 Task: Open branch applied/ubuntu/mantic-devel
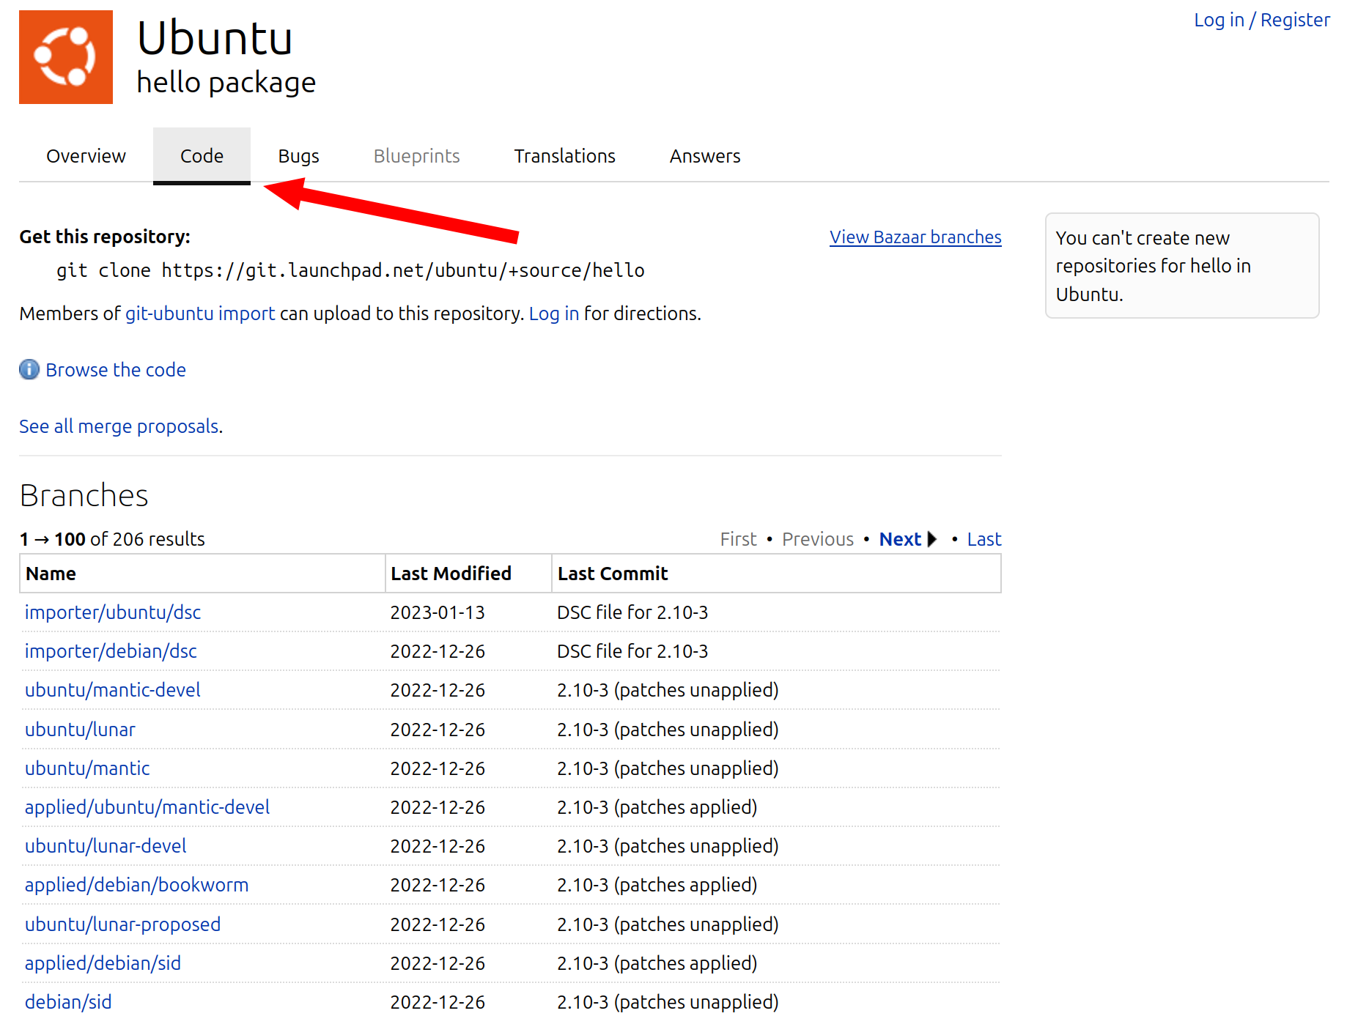click(x=147, y=807)
